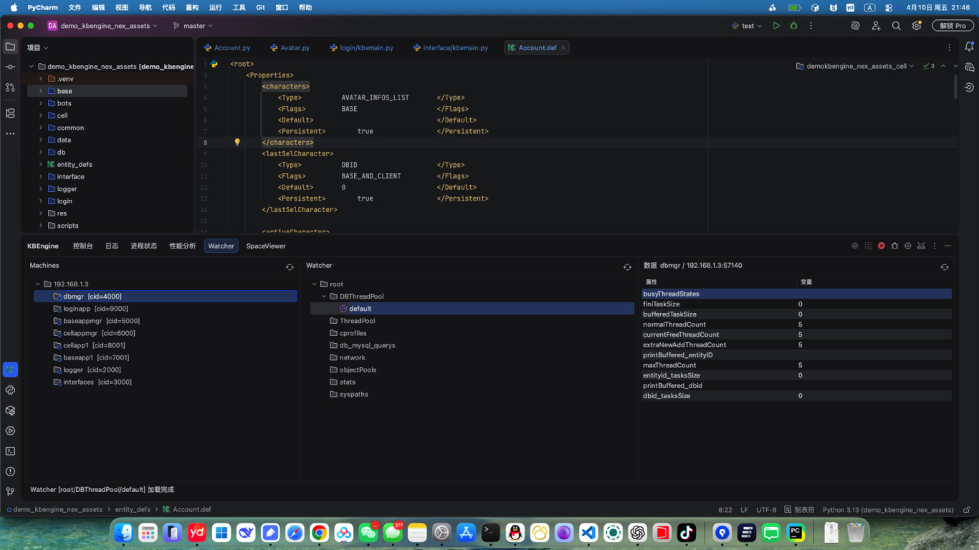Click the lightbulb intention icon on line 8
979x550 pixels.
click(x=237, y=143)
